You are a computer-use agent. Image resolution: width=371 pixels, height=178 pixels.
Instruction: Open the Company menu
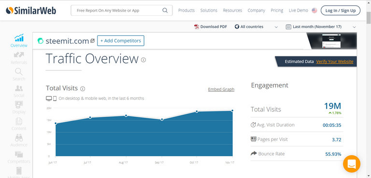point(256,11)
